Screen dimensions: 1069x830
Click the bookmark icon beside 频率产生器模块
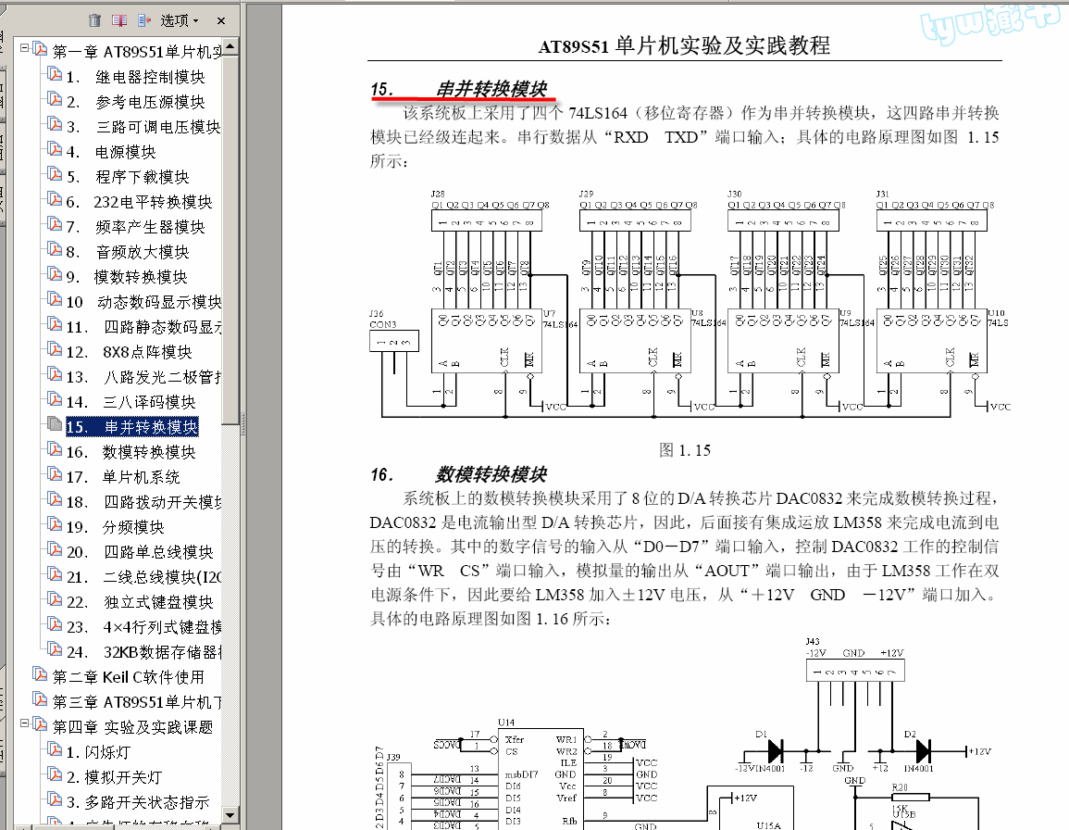(55, 224)
